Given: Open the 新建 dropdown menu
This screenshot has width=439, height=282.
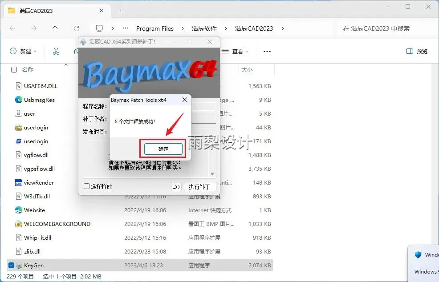Looking at the screenshot, I should click(23, 51).
